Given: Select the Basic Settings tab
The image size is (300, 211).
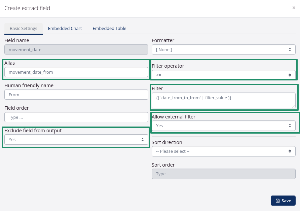Looking at the screenshot, I should tap(23, 29).
